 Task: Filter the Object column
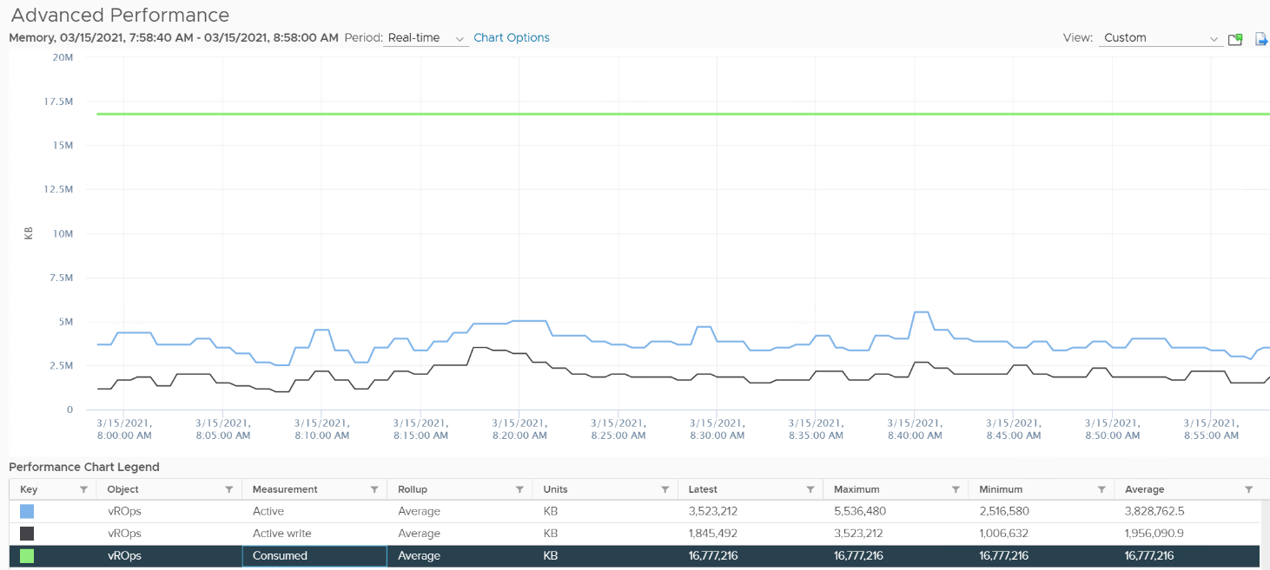click(228, 489)
